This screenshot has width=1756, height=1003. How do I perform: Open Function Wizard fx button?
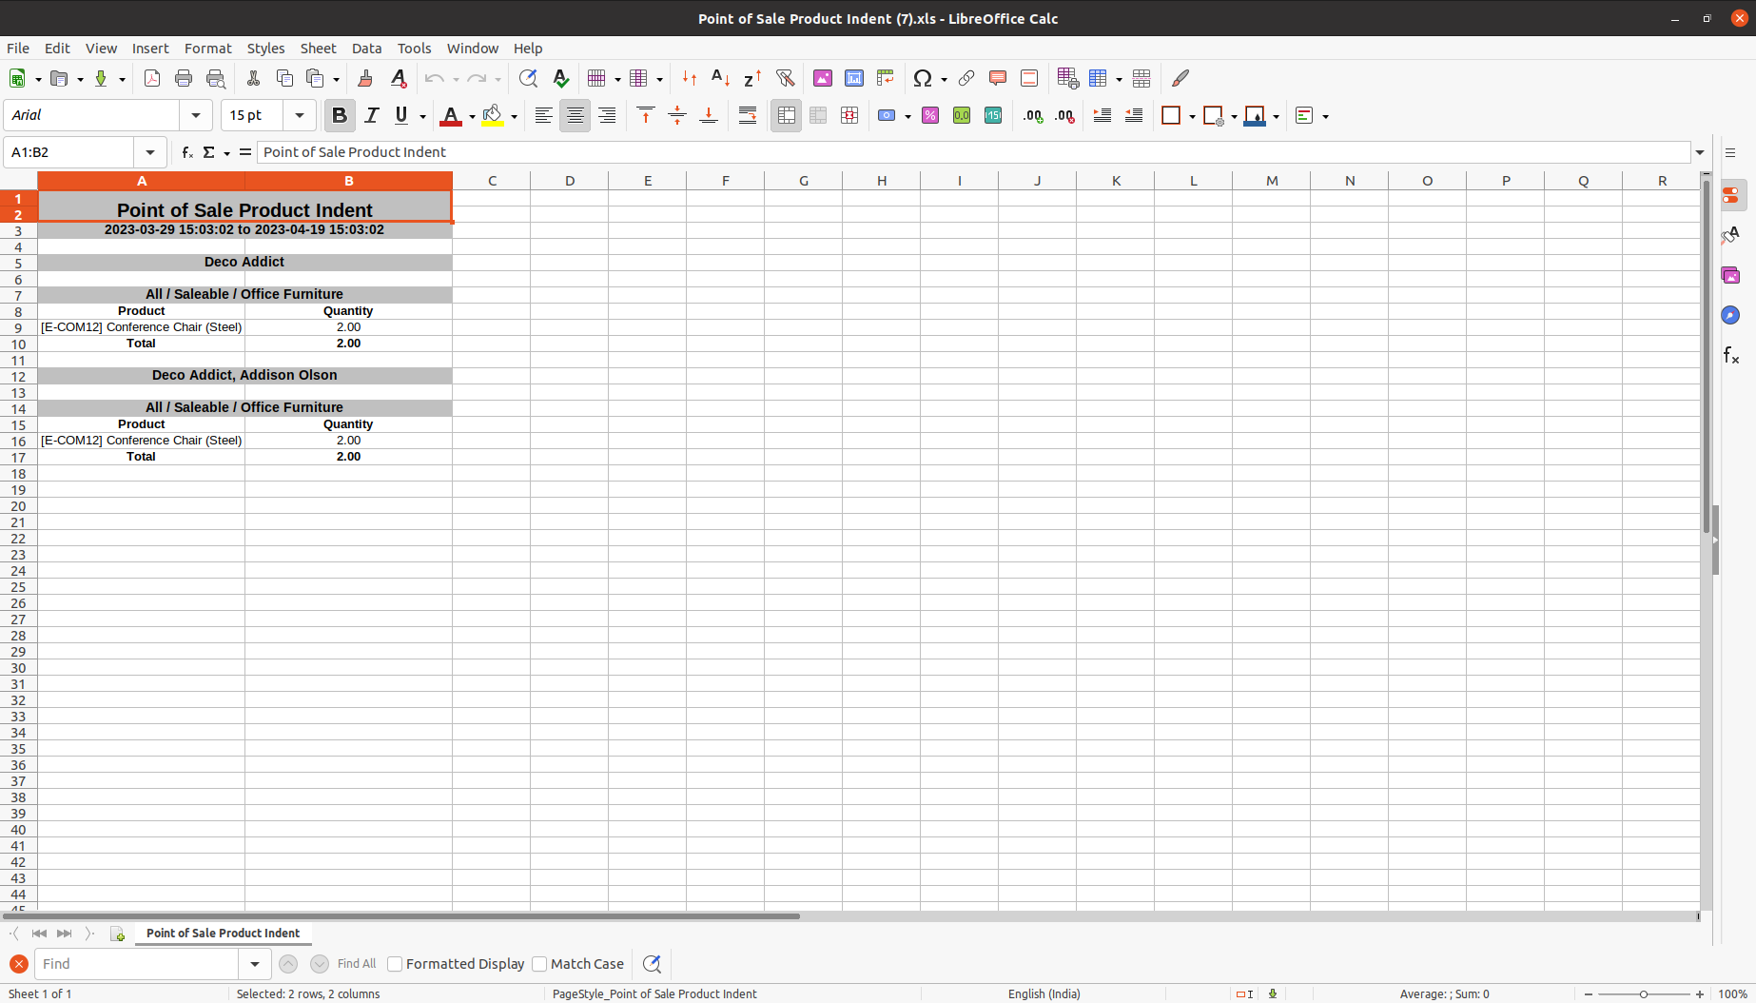pyautogui.click(x=187, y=152)
